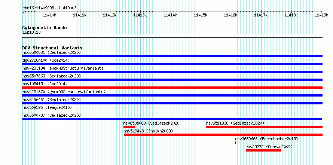Select the blue bar under nsv6500831
Viewport: 333px width, 165px height.
click(172, 56)
